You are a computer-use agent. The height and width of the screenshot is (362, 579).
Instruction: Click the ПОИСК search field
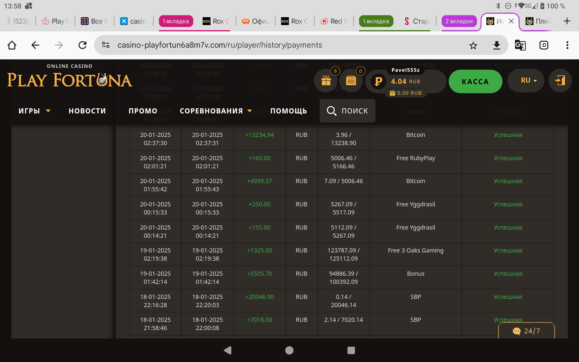[347, 111]
